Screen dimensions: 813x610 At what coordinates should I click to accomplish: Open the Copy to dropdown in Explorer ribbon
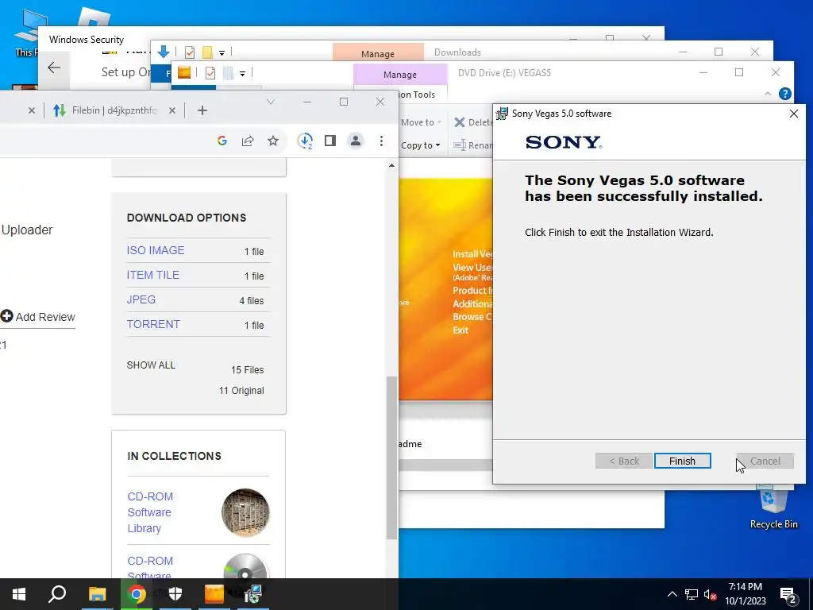[421, 146]
